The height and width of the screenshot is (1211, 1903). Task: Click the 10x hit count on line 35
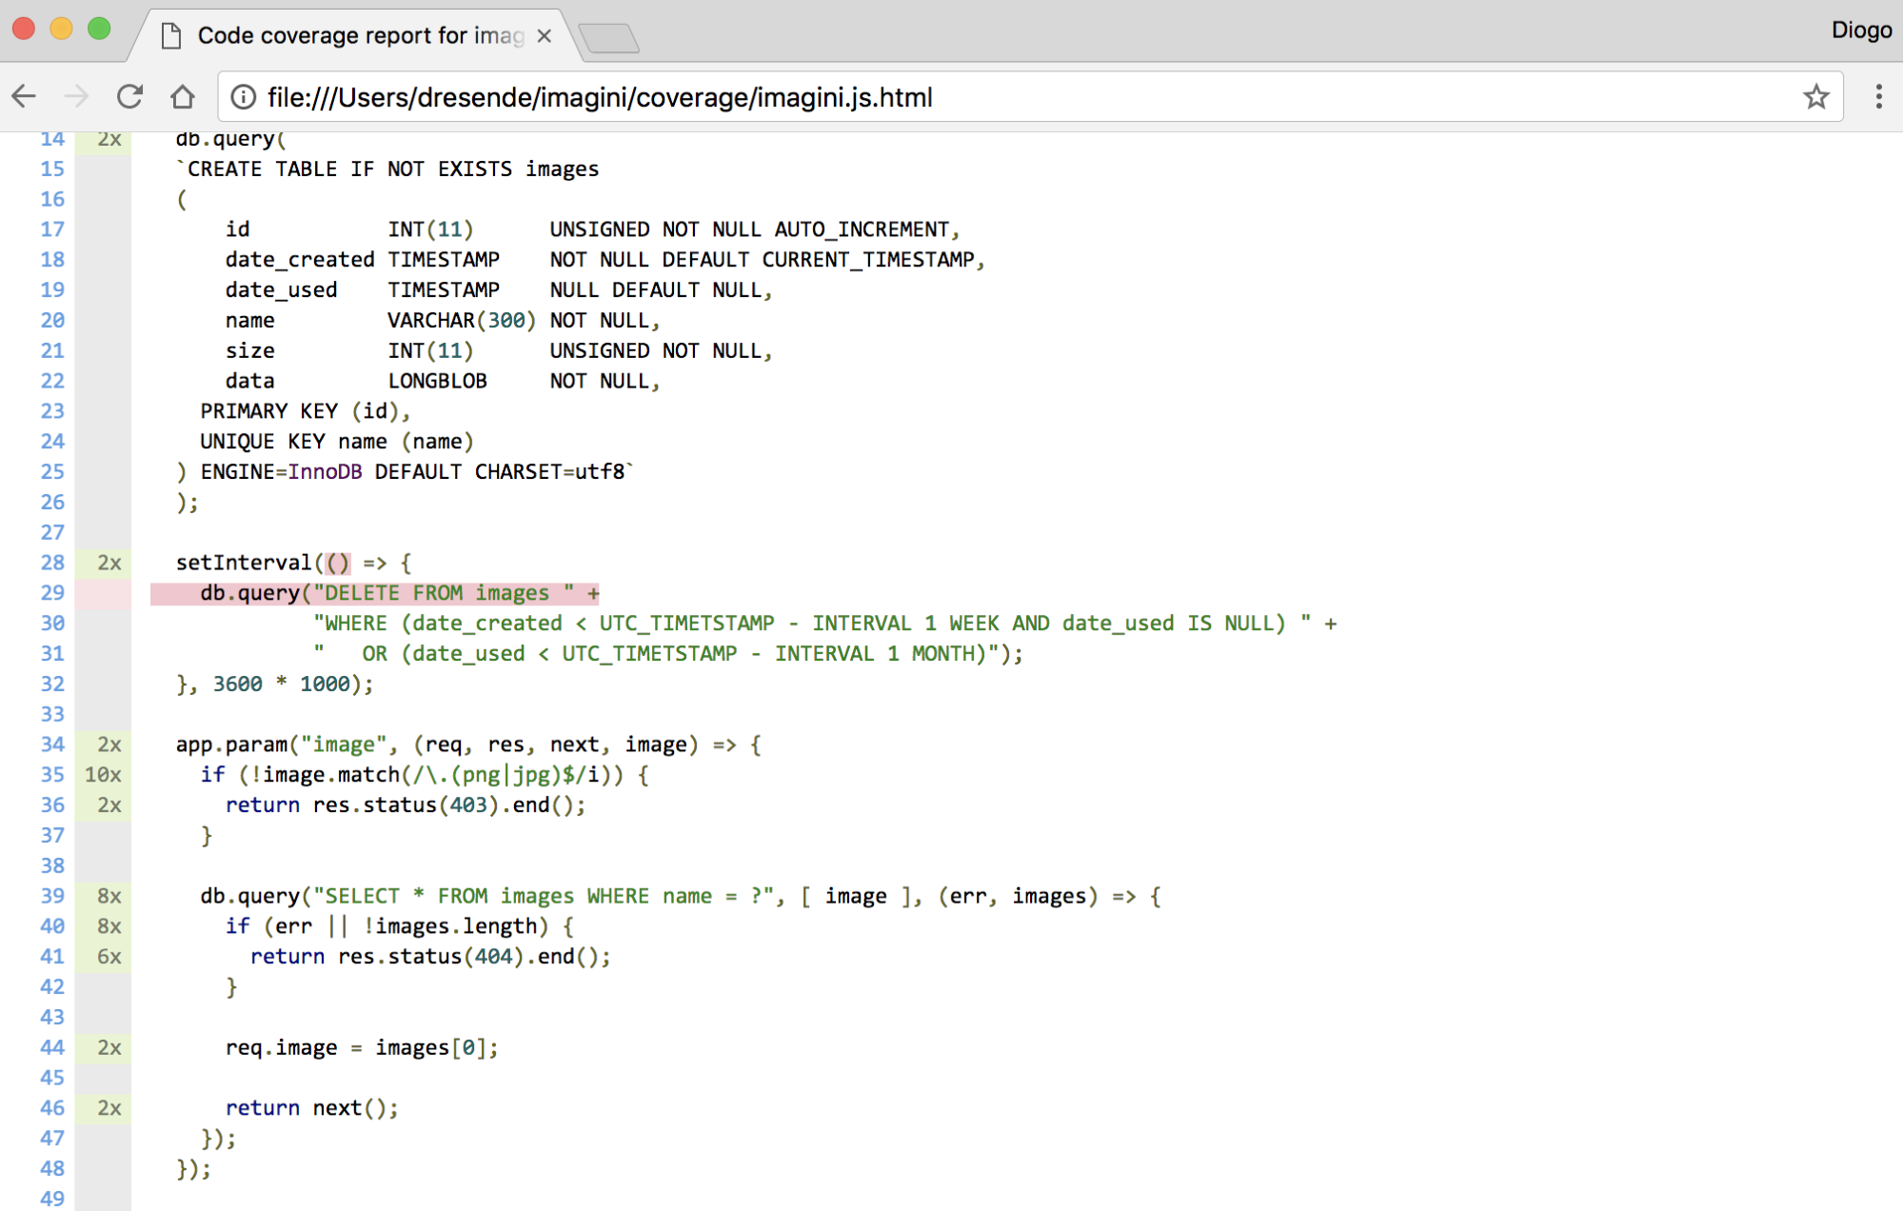[x=103, y=775]
